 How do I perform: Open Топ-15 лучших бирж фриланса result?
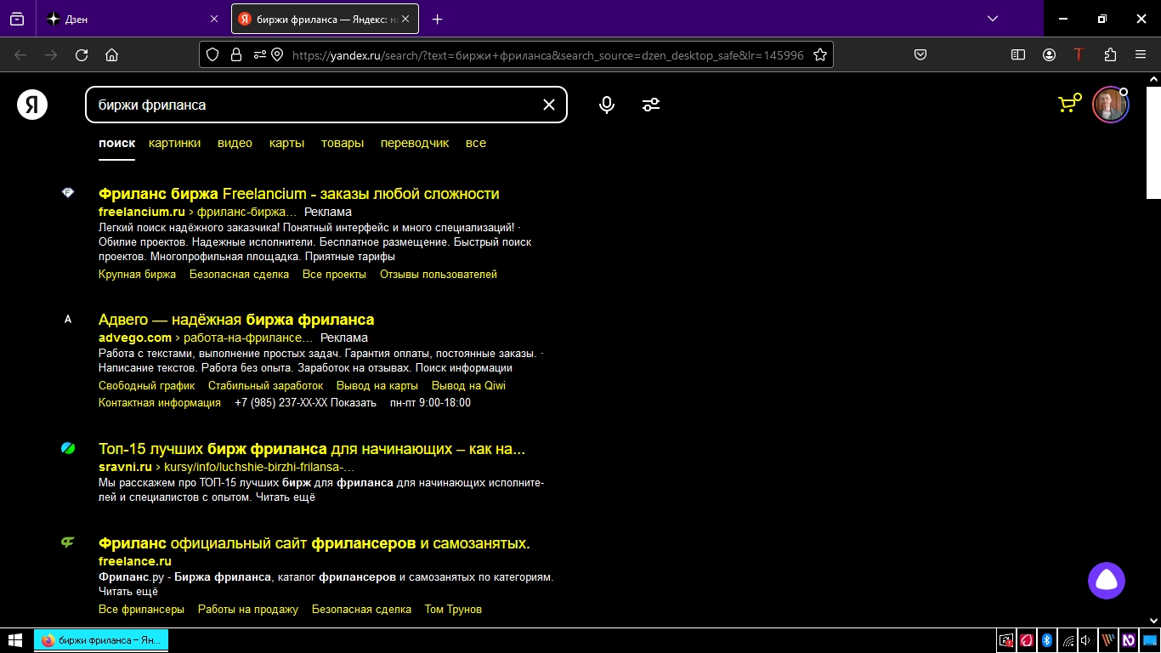coord(312,449)
